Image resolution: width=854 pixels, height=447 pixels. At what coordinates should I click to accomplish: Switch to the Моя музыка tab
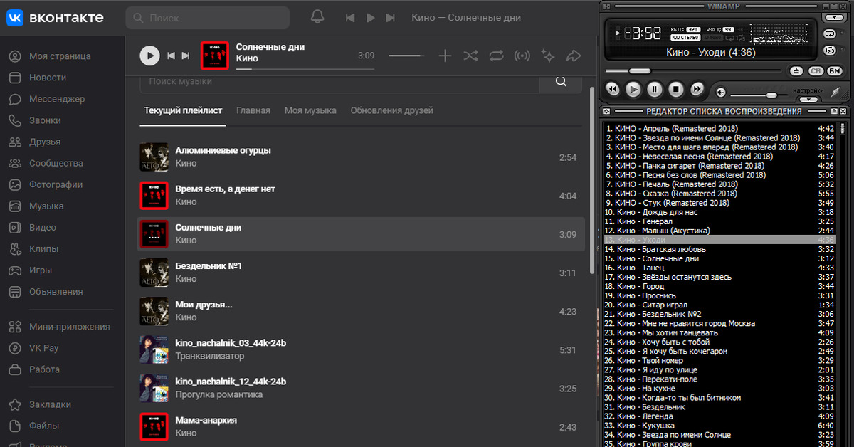310,110
